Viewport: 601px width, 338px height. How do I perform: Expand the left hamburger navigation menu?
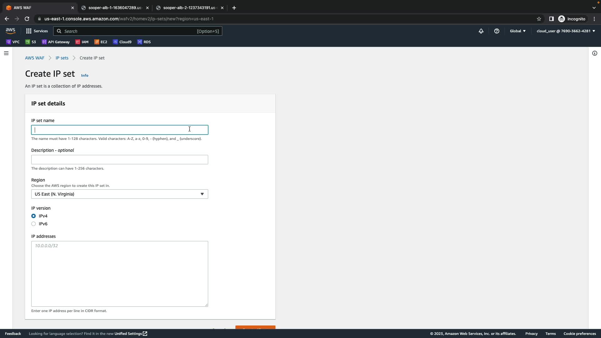pos(6,53)
